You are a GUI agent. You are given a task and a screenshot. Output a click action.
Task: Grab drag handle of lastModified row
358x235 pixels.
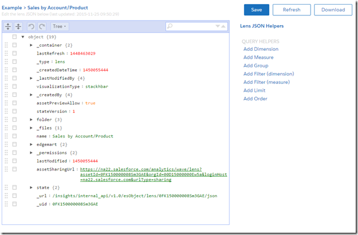coord(6,161)
